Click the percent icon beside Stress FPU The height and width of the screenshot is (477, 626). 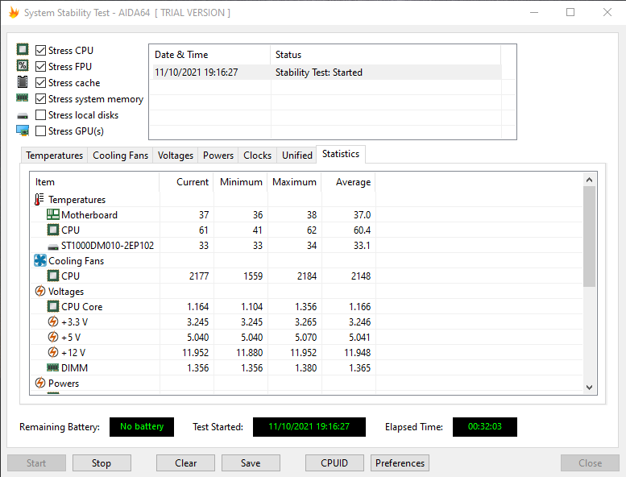(x=23, y=65)
